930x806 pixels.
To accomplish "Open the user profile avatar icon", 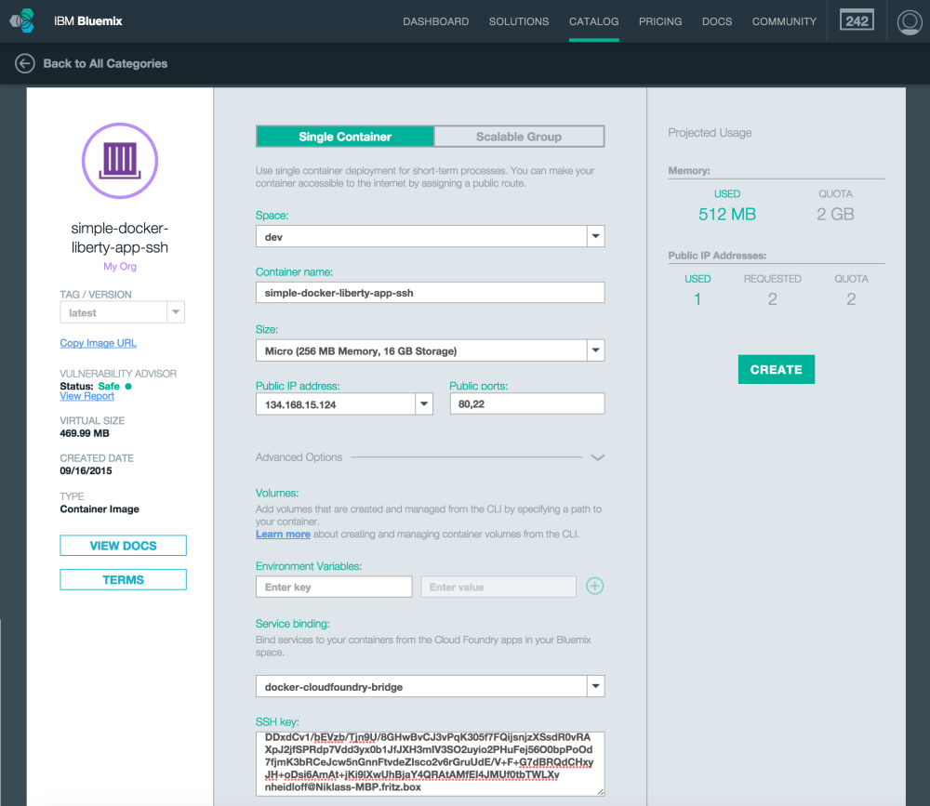I will 909,22.
